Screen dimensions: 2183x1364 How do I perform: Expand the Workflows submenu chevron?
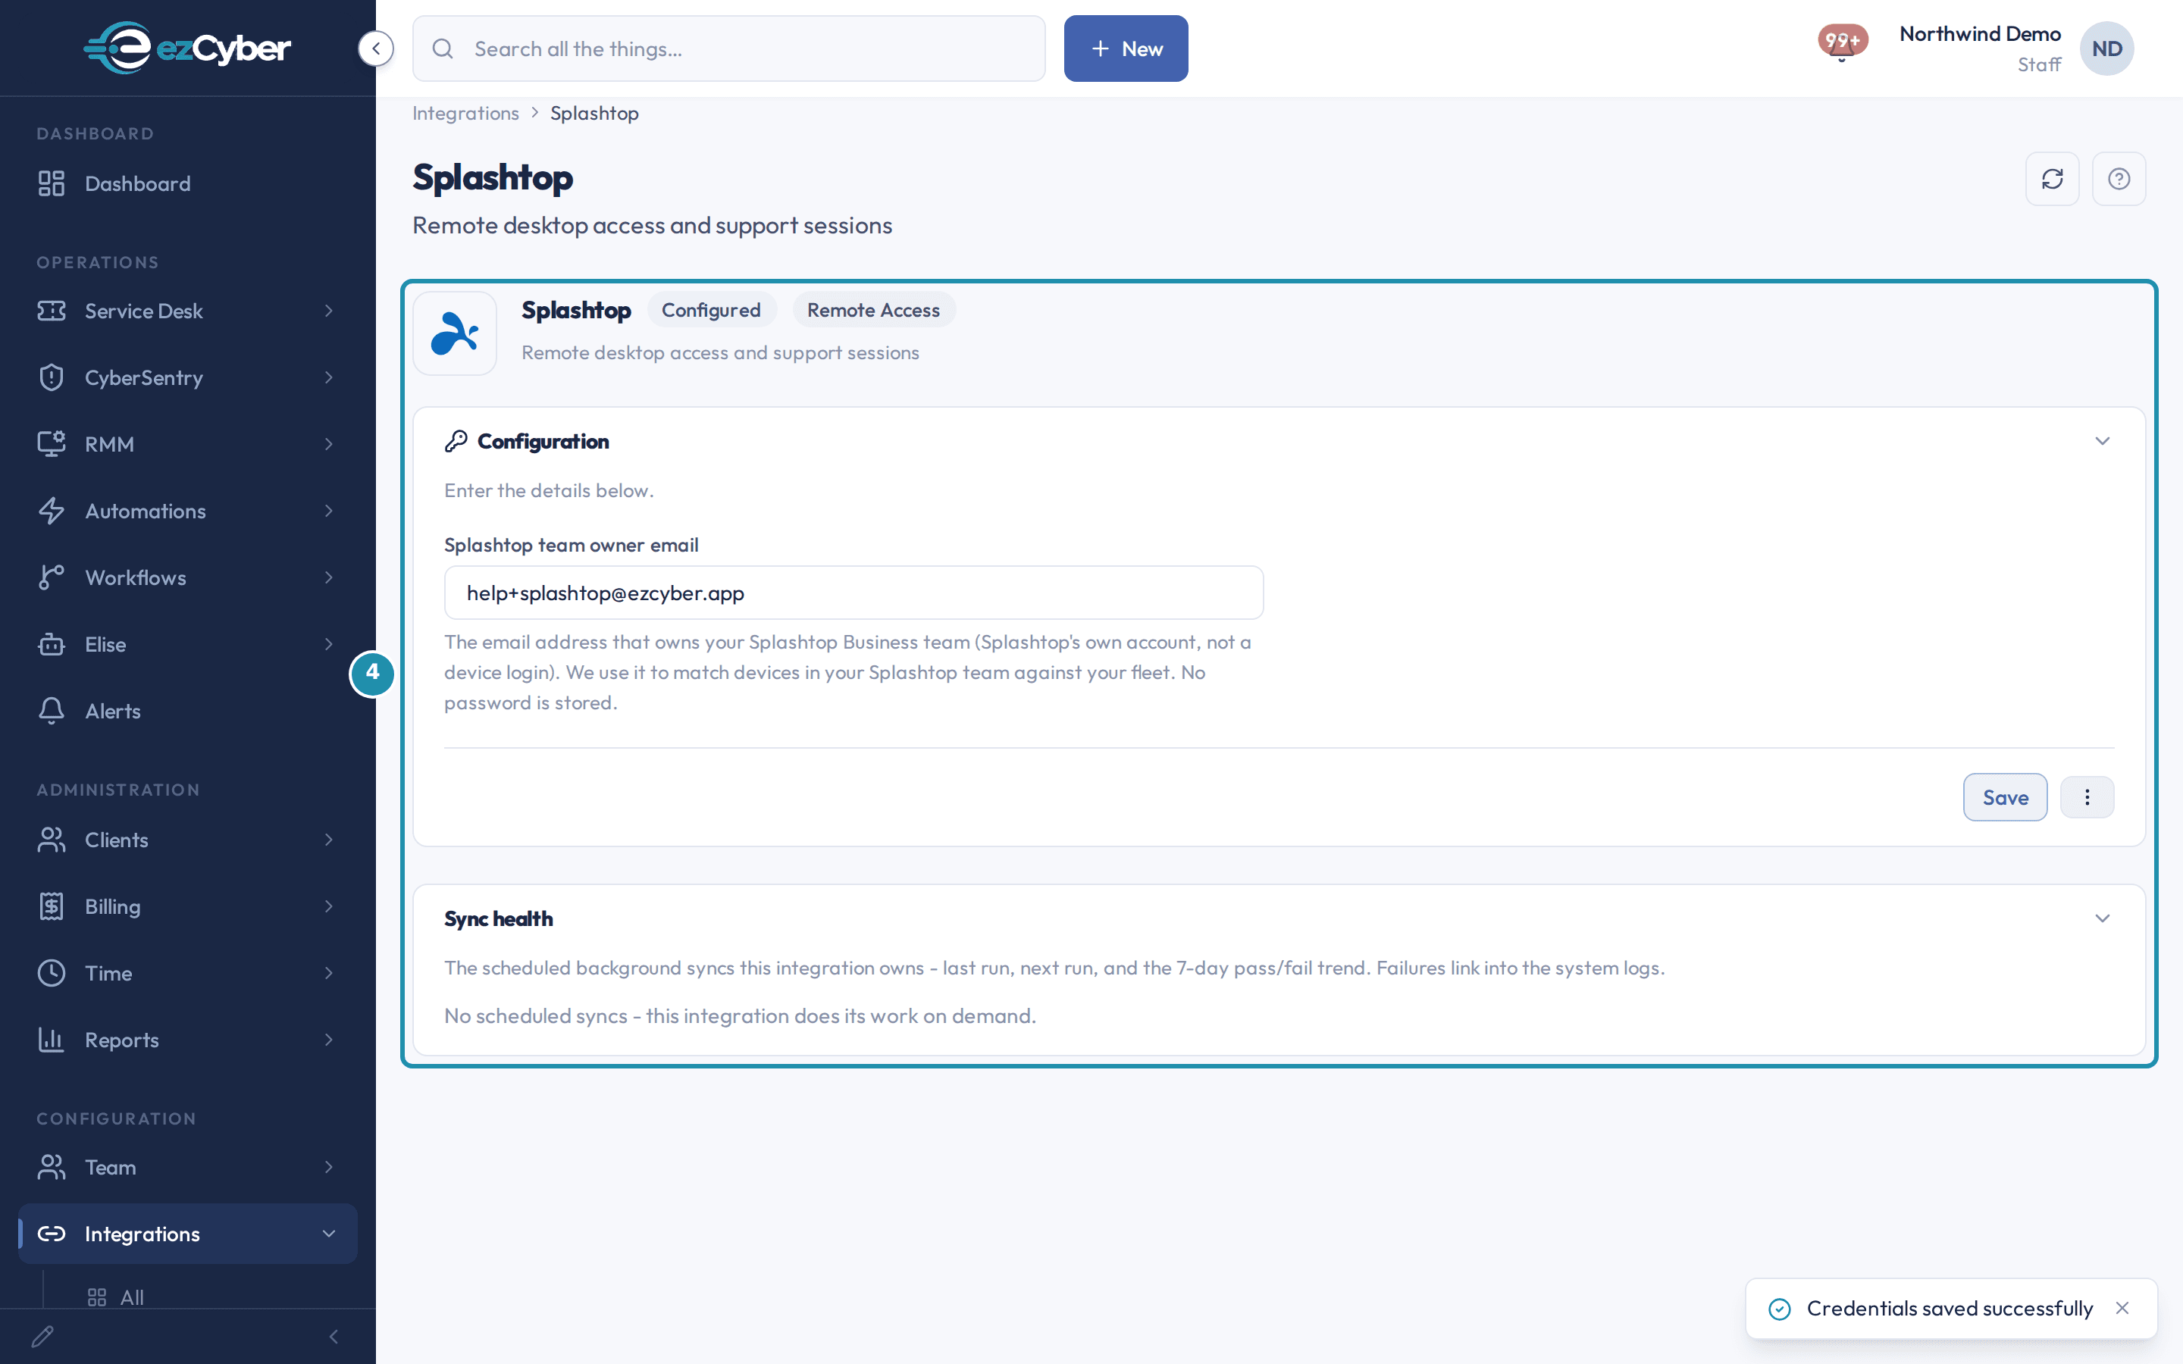point(329,577)
